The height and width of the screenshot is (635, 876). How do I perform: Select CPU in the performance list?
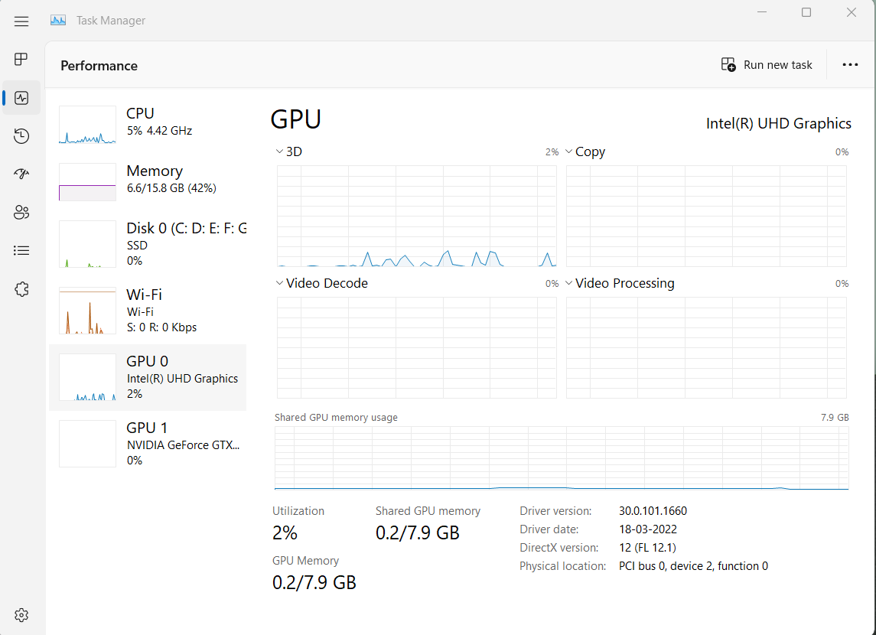[x=148, y=124]
